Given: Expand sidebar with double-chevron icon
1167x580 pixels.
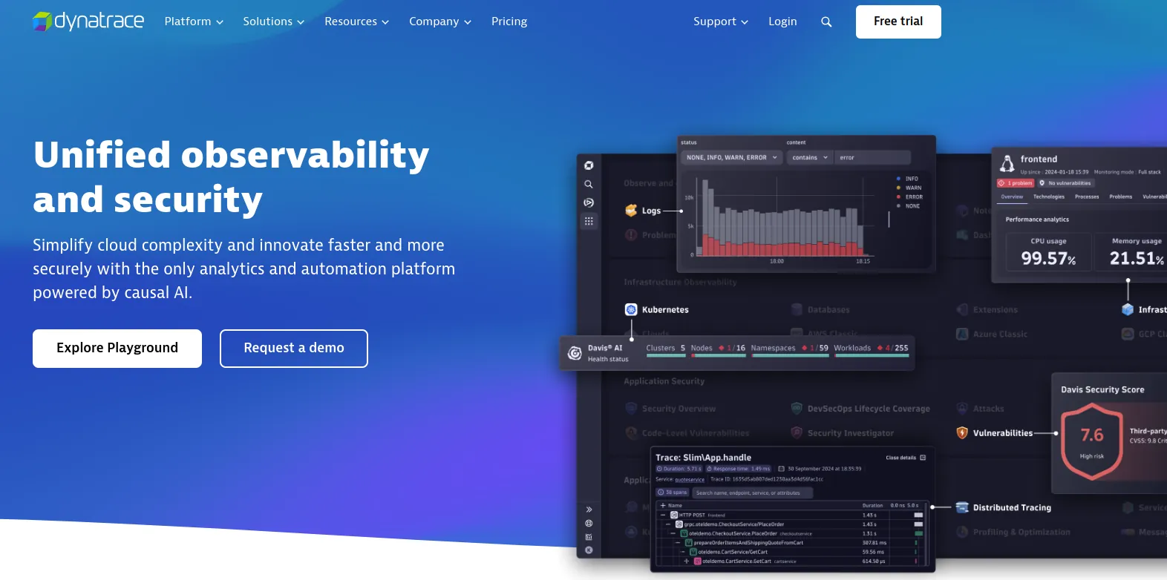Looking at the screenshot, I should (589, 510).
